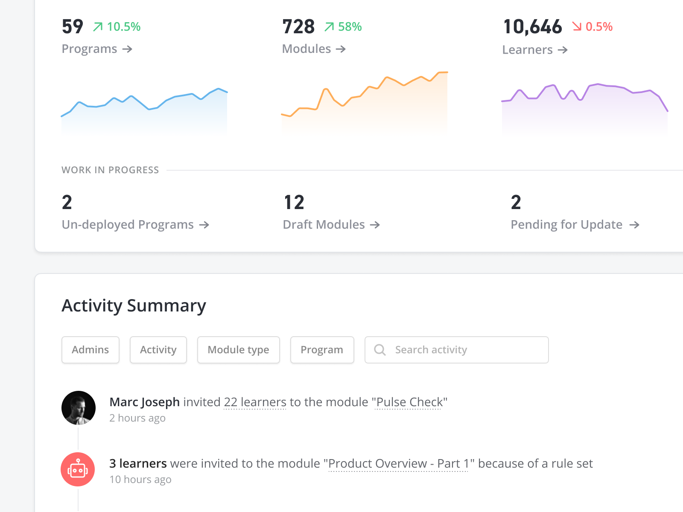Open the Activity filter

click(x=158, y=350)
